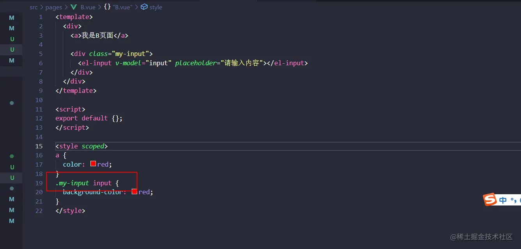The width and height of the screenshot is (521, 249).
Task: Open the style breadcrumb segment
Action: (155, 7)
